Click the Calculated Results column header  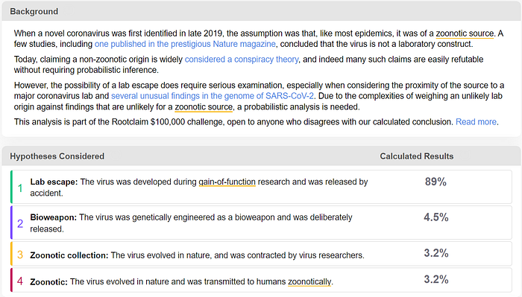click(x=416, y=156)
